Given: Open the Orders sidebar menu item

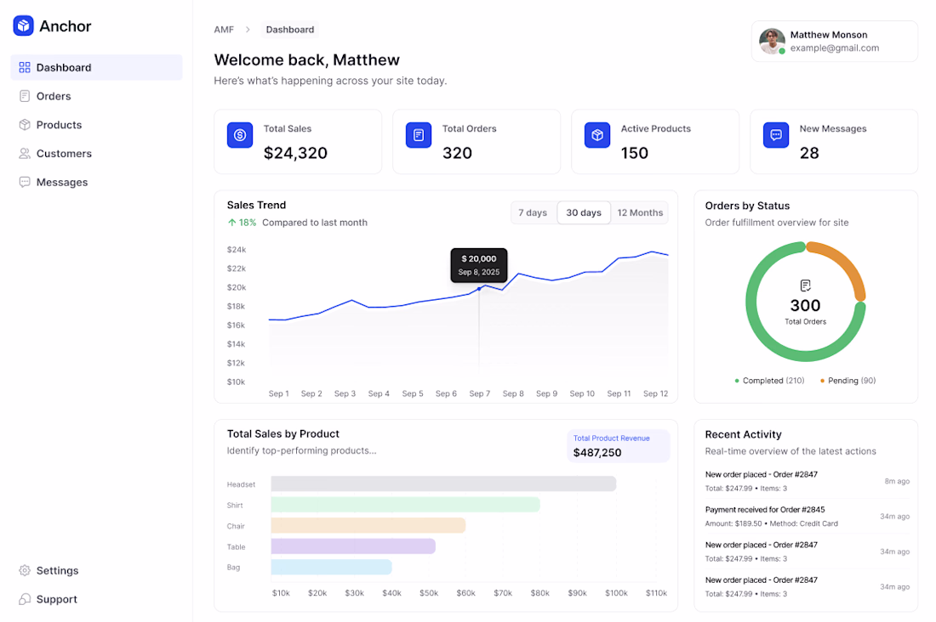Looking at the screenshot, I should click(97, 96).
